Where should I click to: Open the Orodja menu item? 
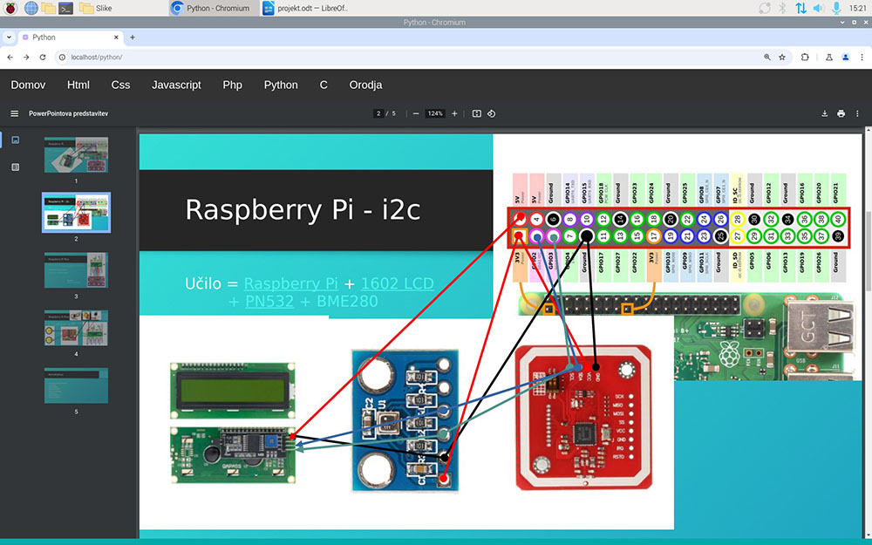[365, 85]
